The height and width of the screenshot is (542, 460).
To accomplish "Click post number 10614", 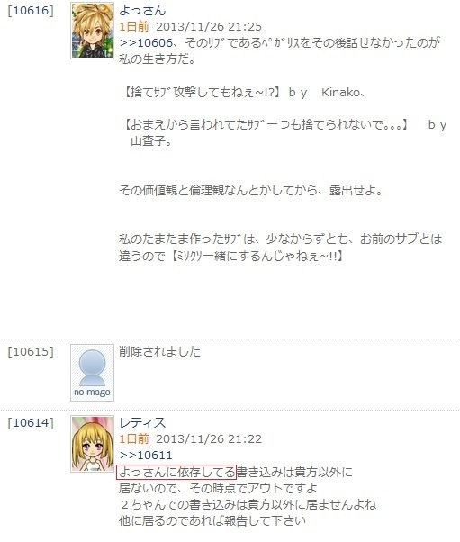I will click(x=31, y=423).
